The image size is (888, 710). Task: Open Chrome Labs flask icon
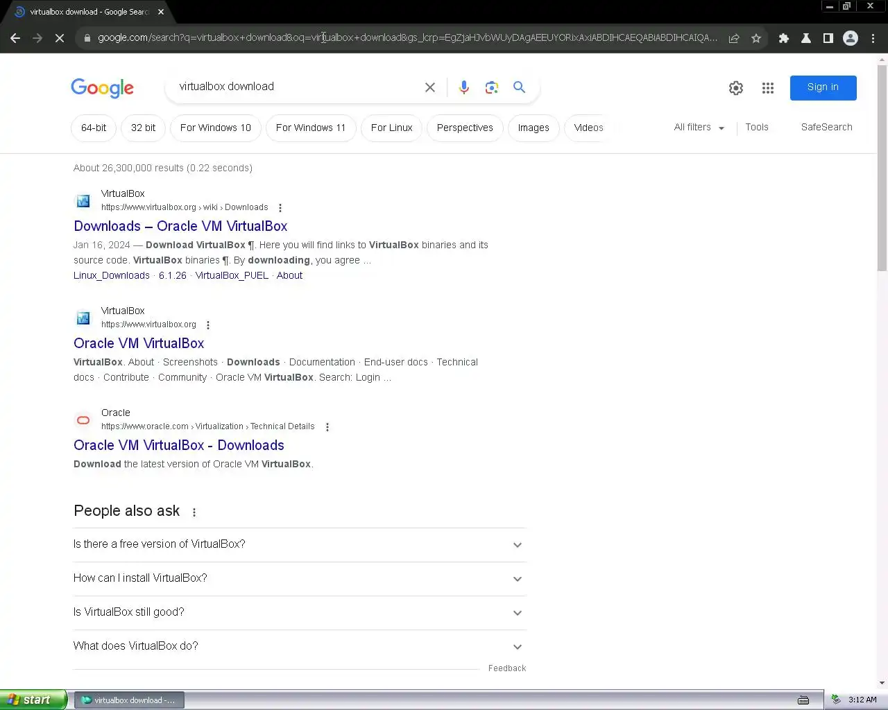[x=806, y=38]
